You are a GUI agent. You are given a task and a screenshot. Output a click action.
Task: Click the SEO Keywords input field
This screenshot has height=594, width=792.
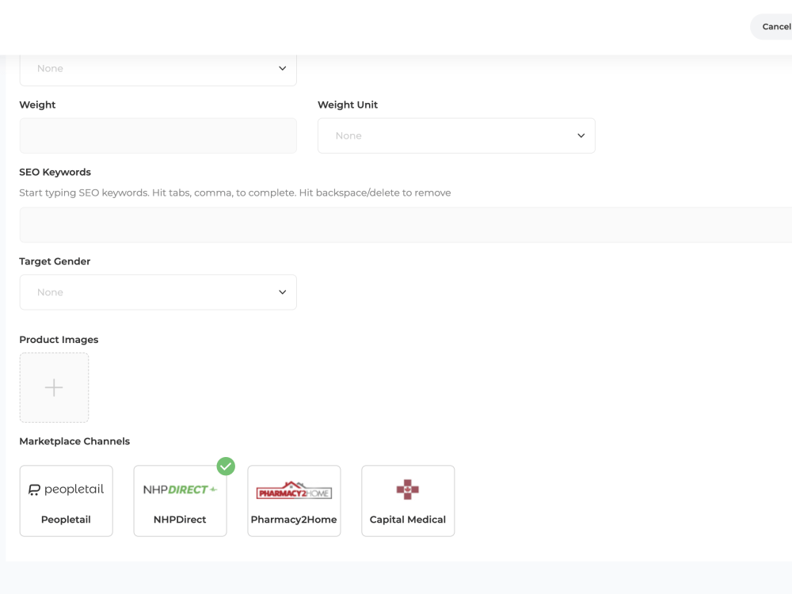pos(406,225)
